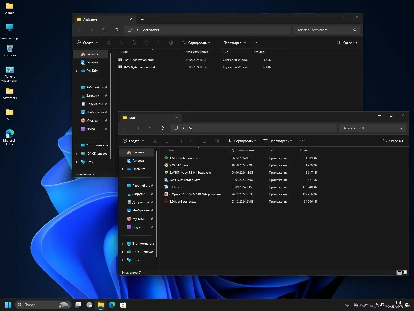Click Create button in Activators toolbar
414x311 pixels.
pyautogui.click(x=87, y=43)
